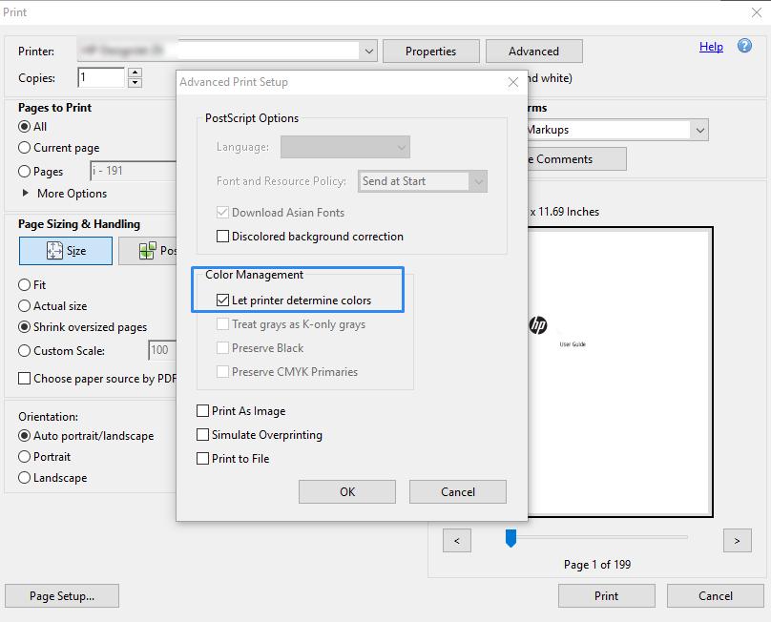Click the Pages range input field
Screen dimensions: 771x622
[x=134, y=171]
